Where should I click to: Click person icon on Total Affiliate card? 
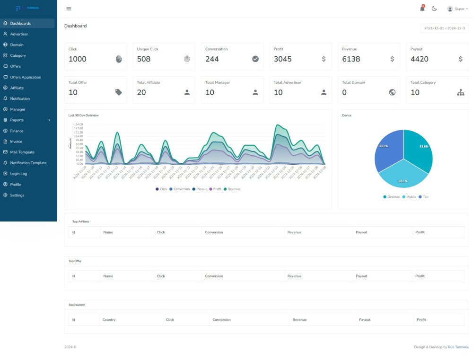click(187, 92)
